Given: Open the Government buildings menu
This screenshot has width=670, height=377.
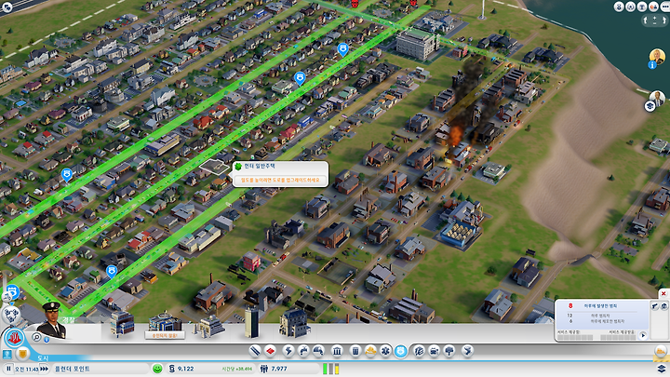Looking at the screenshot, I should click(x=337, y=351).
